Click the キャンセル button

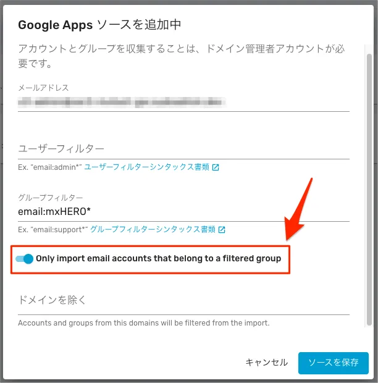click(x=266, y=362)
